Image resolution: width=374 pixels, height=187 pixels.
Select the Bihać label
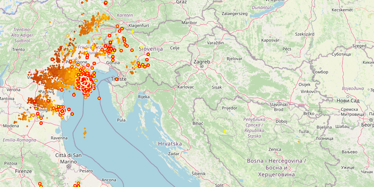click(198, 124)
